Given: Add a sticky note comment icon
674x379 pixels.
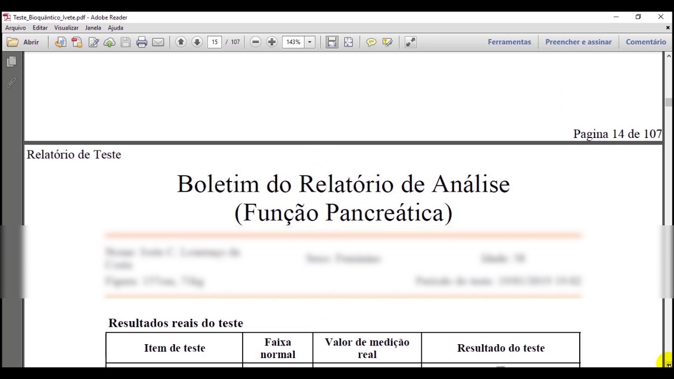Looking at the screenshot, I should pos(371,42).
